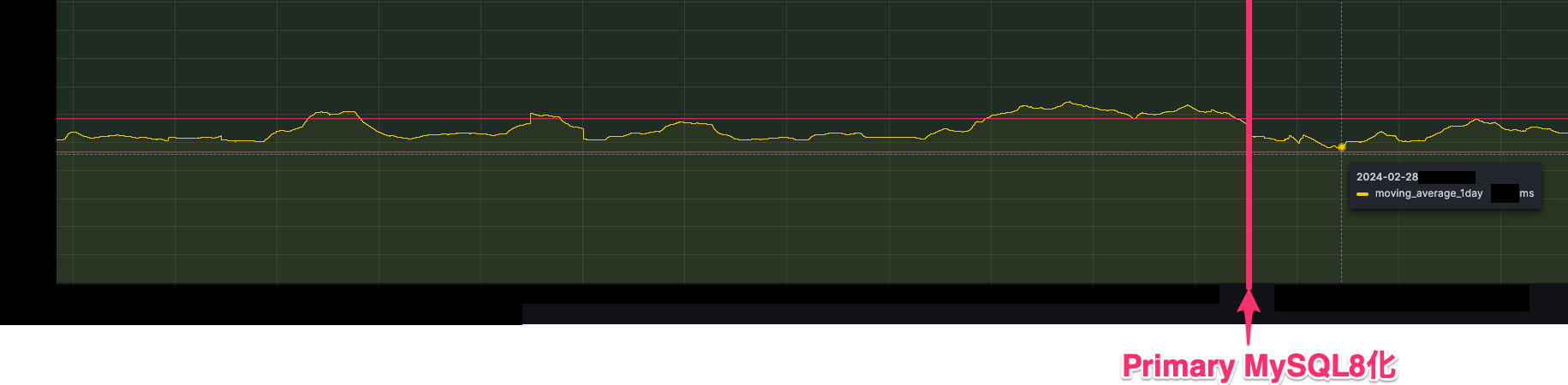Click the pink upward arrowhead below the chart
Screen dimensions: 1568x385
1249,302
